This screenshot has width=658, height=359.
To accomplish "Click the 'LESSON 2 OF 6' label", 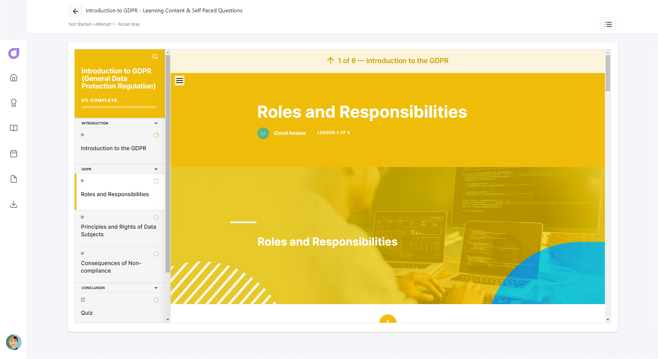I will tap(334, 133).
